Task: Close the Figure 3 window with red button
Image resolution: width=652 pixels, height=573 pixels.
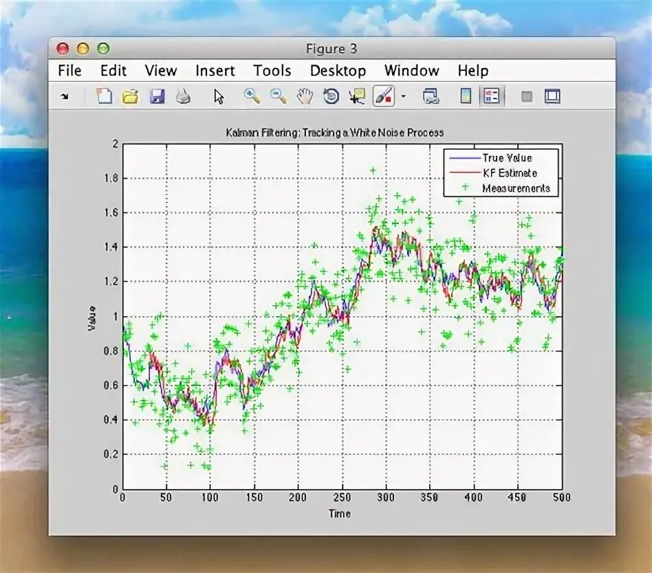Action: [x=63, y=49]
